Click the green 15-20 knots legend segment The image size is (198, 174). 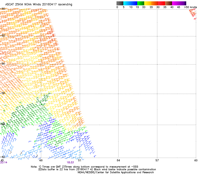pyautogui.click(x=141, y=3)
